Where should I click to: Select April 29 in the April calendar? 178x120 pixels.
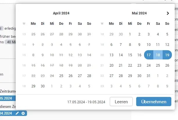[33, 86]
